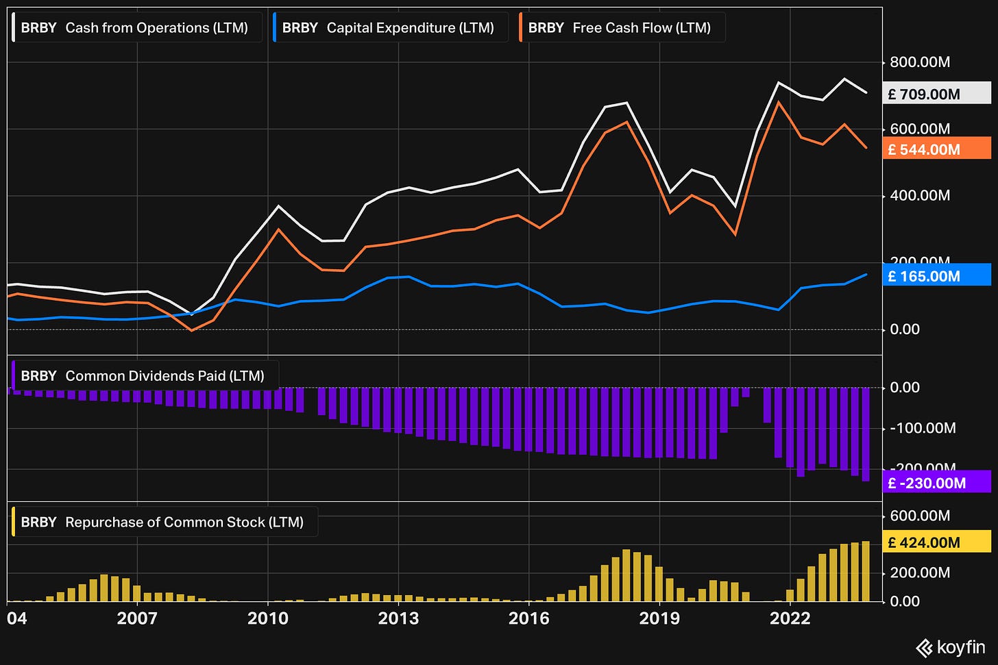Click the 200.00M buyback axis label
Screen dimensions: 998x665
920,573
